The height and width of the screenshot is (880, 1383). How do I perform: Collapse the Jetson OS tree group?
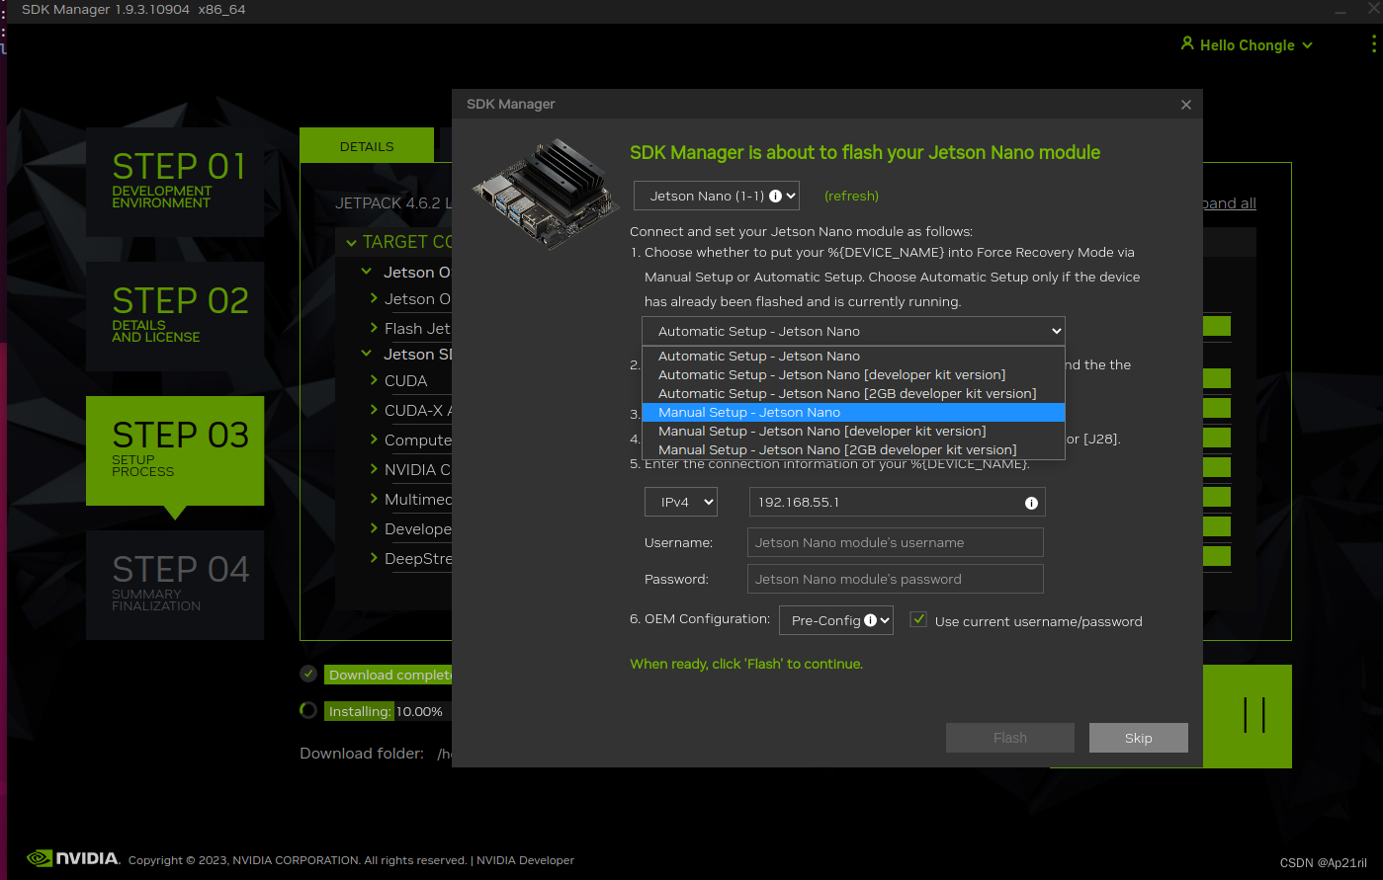click(x=367, y=272)
